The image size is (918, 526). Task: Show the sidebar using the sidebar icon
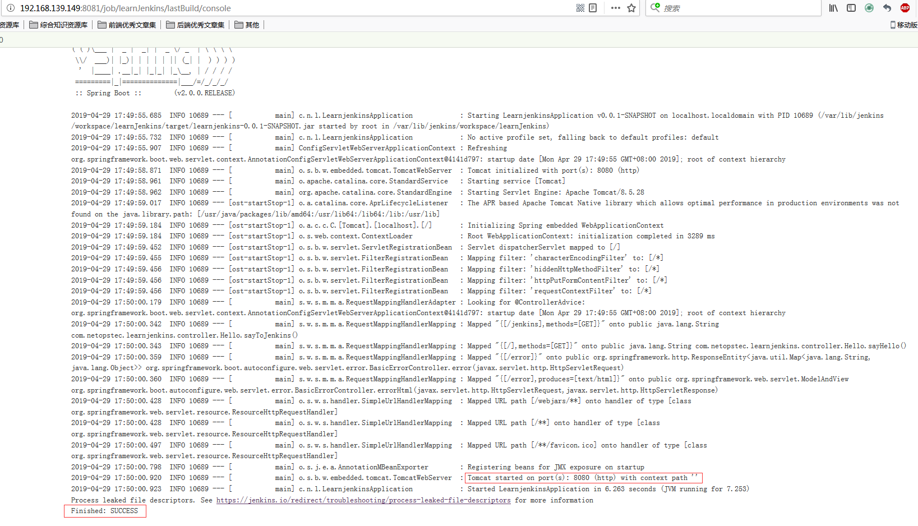pos(851,8)
